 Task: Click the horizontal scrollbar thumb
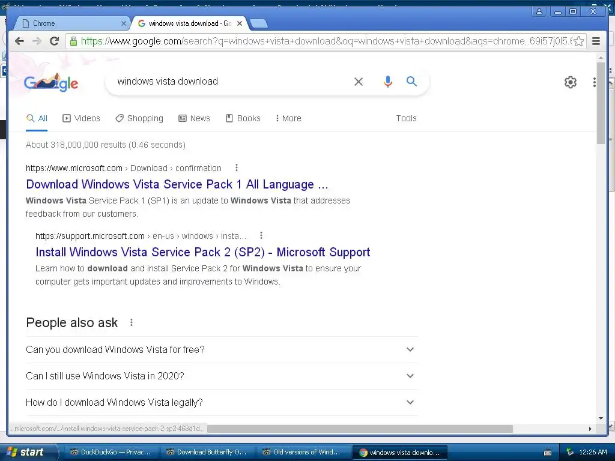coord(360,429)
